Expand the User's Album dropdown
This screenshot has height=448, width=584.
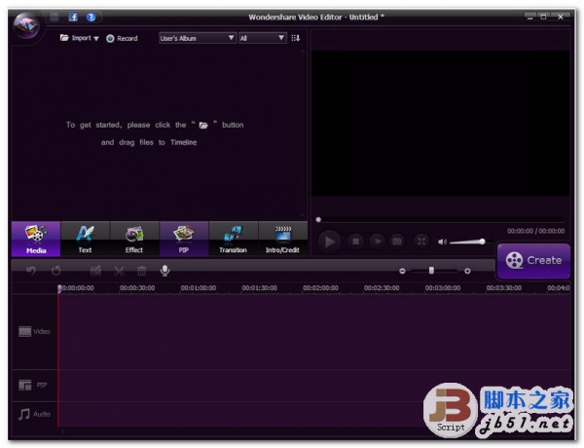[x=198, y=38]
